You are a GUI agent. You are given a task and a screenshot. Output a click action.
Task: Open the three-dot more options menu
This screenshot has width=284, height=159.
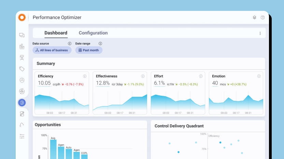point(260,33)
